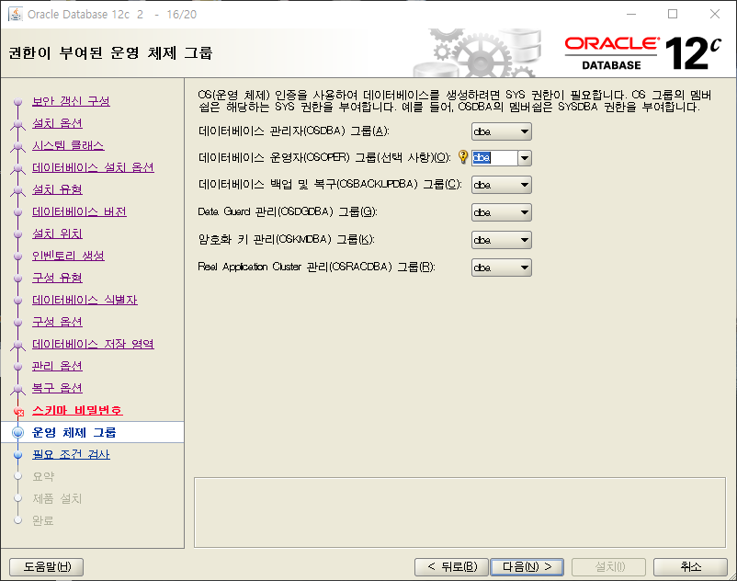Go to 스키마 비밀번호 step in red
This screenshot has height=581, width=737.
click(77, 410)
